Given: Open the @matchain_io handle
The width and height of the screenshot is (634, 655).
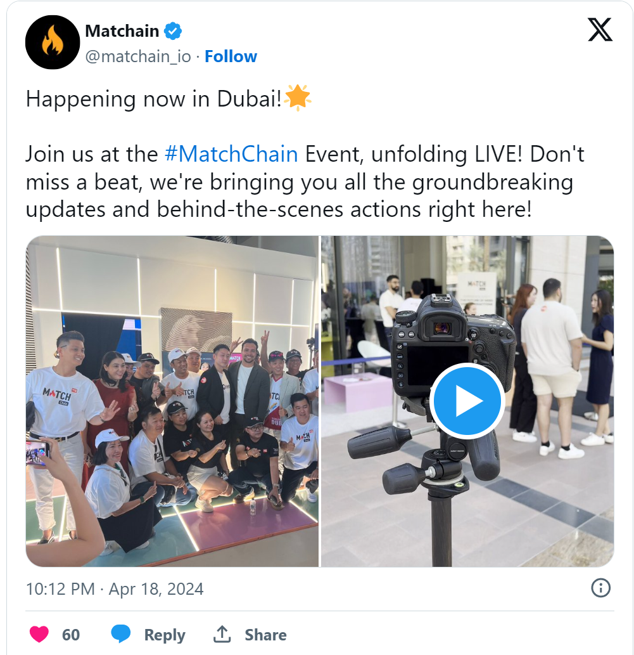Looking at the screenshot, I should 138,56.
